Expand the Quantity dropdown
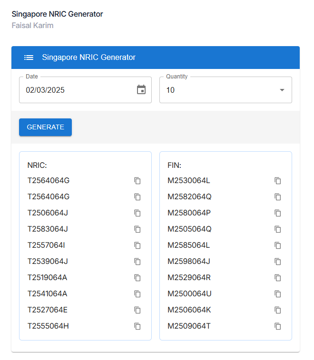Image resolution: width=314 pixels, height=360 pixels. 226,90
